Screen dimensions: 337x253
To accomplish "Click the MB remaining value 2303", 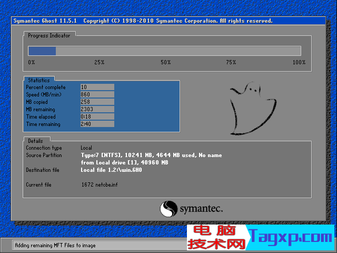I will click(x=97, y=109).
